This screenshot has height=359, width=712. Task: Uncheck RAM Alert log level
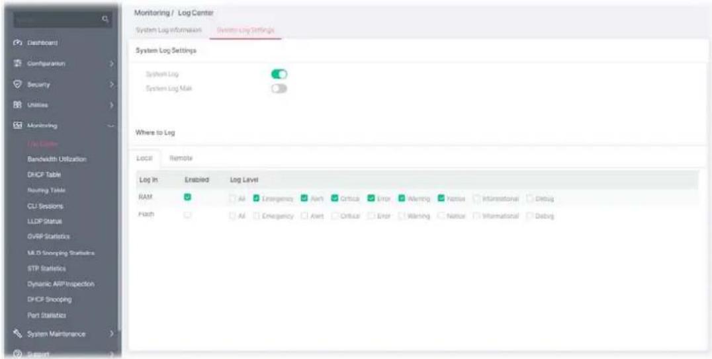point(304,198)
